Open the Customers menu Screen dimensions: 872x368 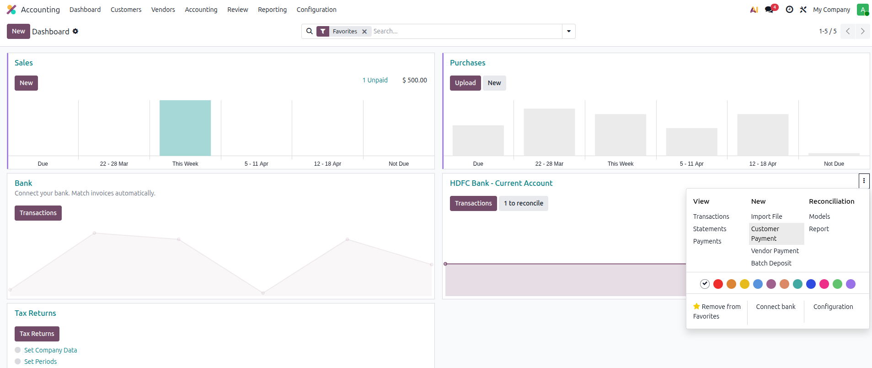pyautogui.click(x=126, y=10)
